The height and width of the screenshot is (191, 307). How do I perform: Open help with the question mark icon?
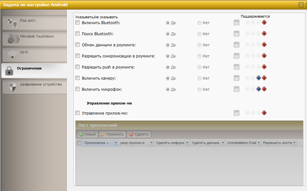pyautogui.click(x=301, y=5)
